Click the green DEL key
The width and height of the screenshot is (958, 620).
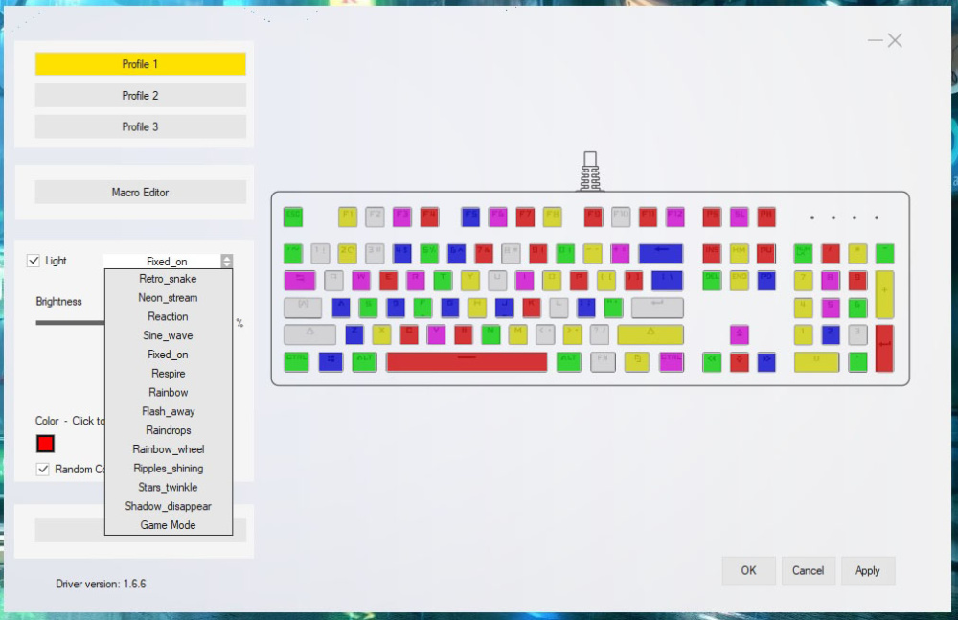click(712, 281)
